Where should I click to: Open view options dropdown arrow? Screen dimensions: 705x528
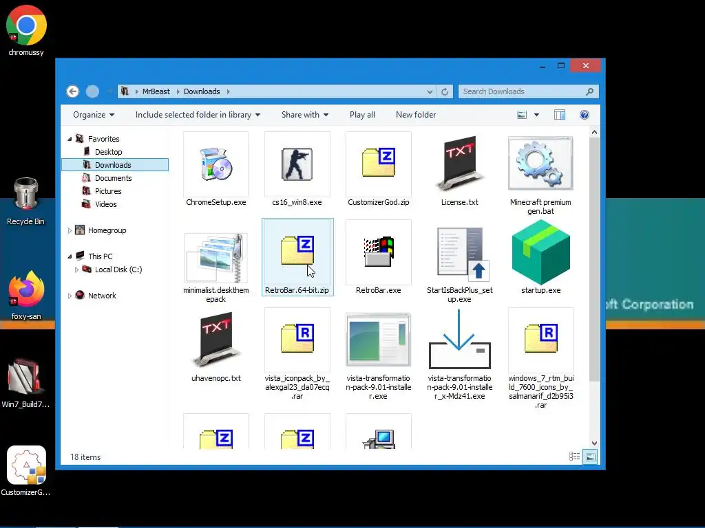coord(536,115)
